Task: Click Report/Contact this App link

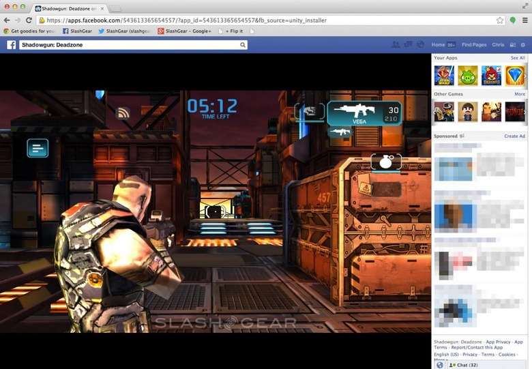Action: coord(477,347)
